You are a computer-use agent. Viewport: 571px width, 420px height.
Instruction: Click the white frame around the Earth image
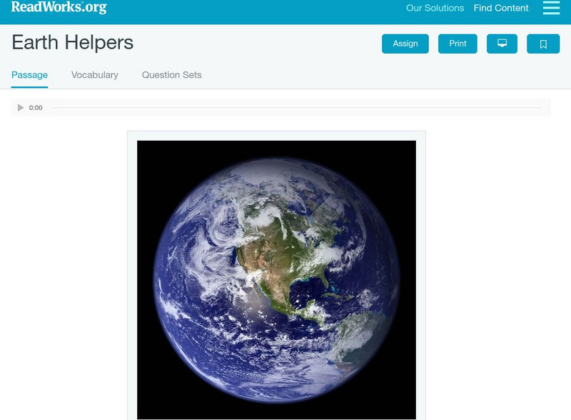tap(276, 136)
